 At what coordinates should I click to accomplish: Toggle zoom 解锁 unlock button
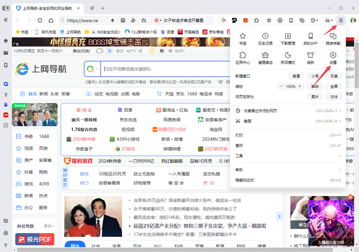[x=315, y=86]
